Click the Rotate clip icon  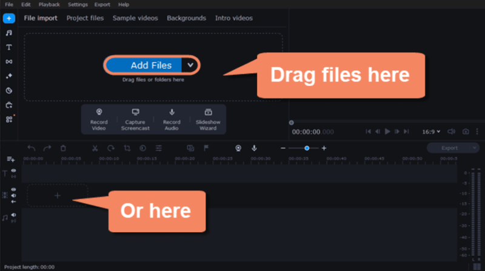tap(111, 148)
